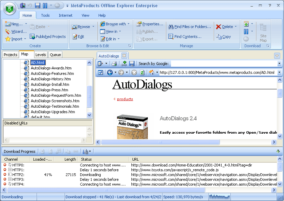The height and width of the screenshot is (201, 284).
Task: Switch to the Tools ribbon tab
Action: (x=45, y=15)
